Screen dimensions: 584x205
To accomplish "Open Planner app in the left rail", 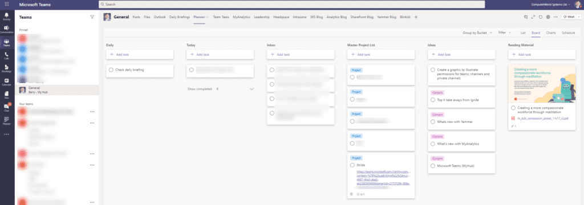I will [x=7, y=121].
